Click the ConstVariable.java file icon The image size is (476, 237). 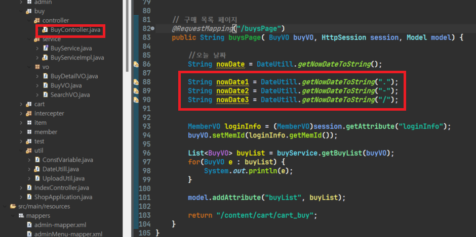tap(37, 160)
